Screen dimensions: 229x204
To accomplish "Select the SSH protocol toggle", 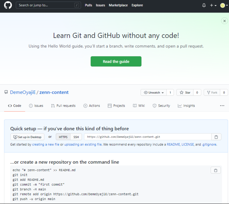I will coord(76,137).
